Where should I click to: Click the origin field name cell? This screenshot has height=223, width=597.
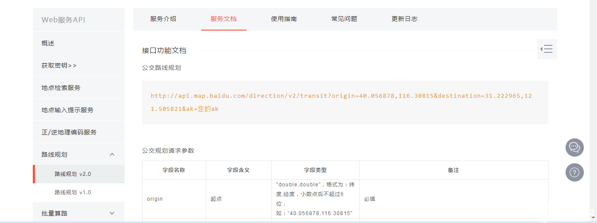tap(174, 199)
